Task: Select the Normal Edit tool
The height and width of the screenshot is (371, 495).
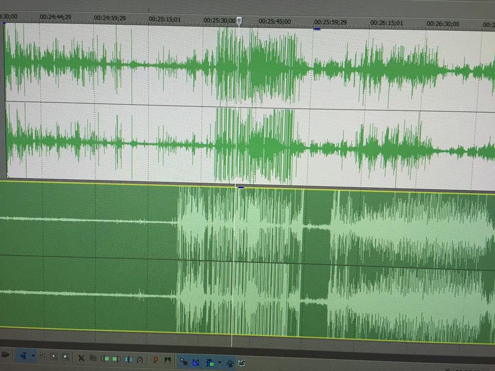Action: click(x=23, y=356)
